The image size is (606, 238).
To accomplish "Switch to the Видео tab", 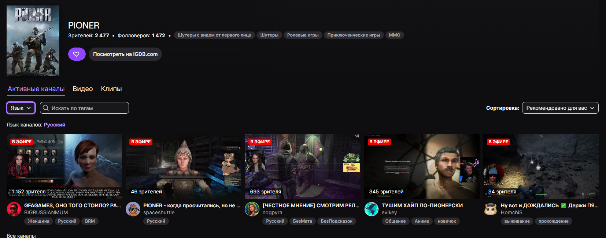I will (x=83, y=89).
